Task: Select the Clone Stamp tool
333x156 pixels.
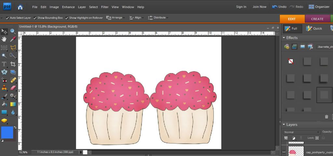Action: [x=4, y=88]
